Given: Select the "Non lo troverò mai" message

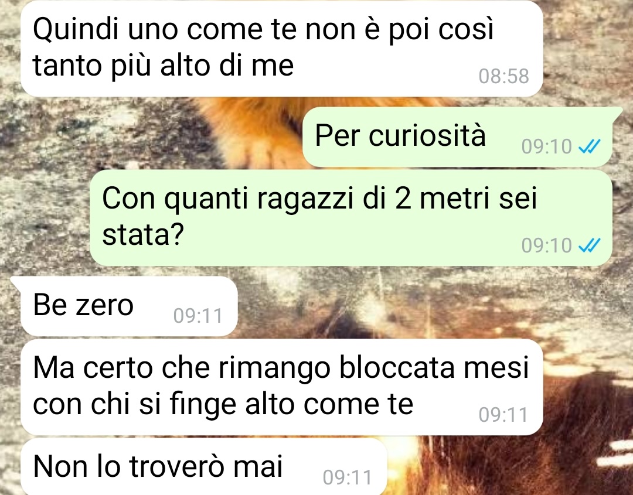Looking at the screenshot, I should (x=204, y=467).
